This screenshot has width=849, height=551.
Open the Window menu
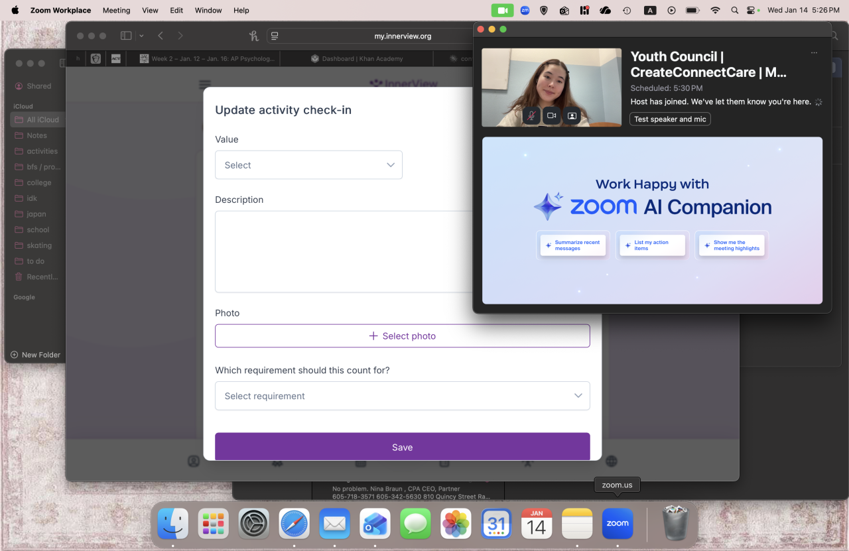tap(208, 11)
